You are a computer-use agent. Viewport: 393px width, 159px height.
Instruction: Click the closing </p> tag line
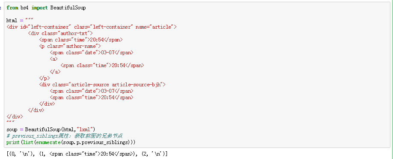(45, 78)
